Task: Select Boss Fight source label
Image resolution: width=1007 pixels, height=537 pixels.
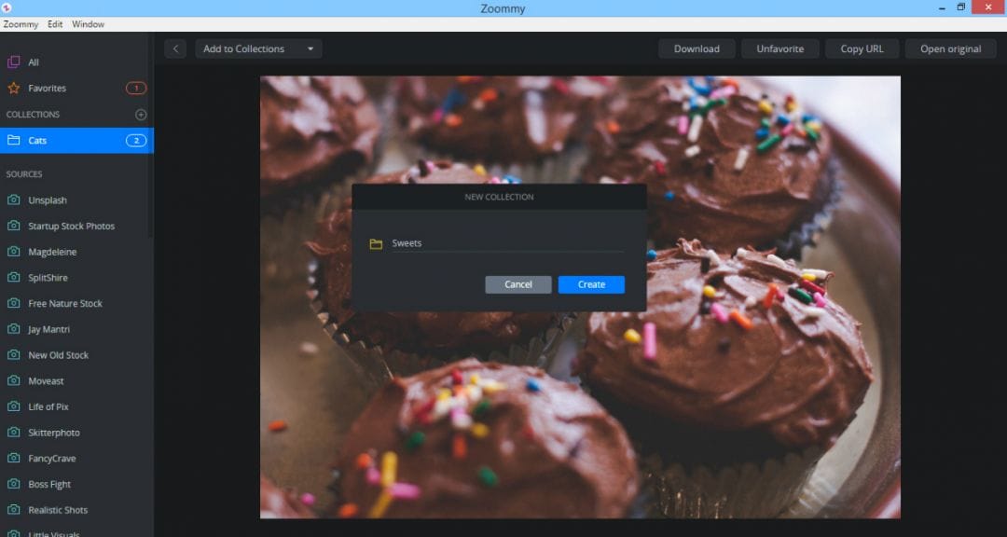Action: [49, 484]
